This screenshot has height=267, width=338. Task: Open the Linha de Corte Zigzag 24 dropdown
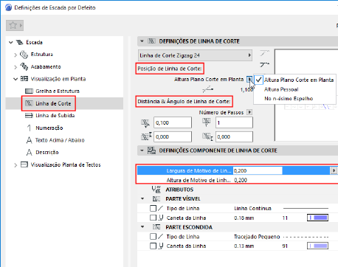(196, 55)
